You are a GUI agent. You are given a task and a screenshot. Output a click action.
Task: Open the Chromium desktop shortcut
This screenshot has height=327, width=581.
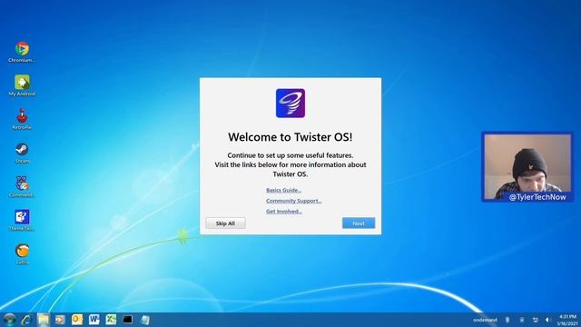(22, 52)
